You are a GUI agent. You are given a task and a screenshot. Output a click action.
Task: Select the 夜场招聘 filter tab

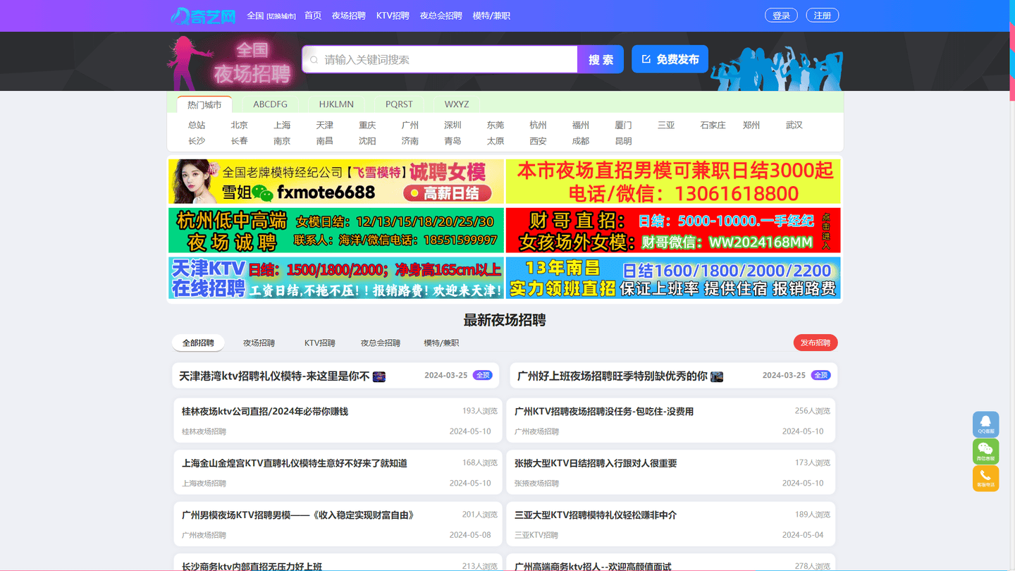pyautogui.click(x=259, y=343)
